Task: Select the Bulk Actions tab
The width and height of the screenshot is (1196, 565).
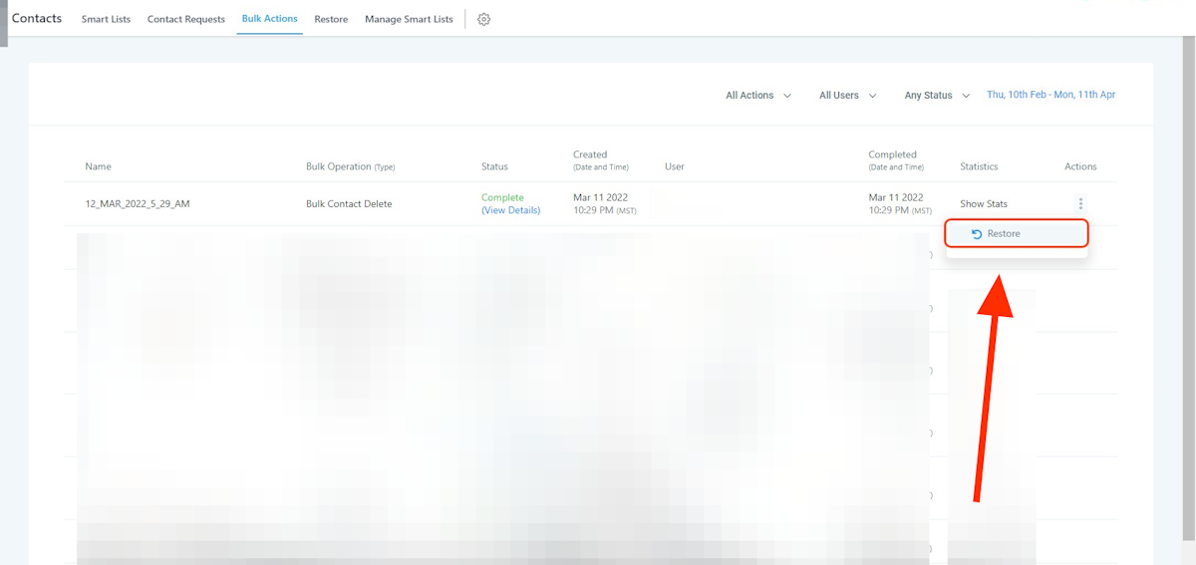Action: click(x=269, y=19)
